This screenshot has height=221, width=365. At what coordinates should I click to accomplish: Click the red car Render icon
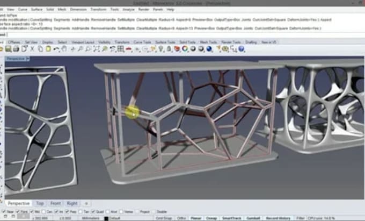coord(177,49)
